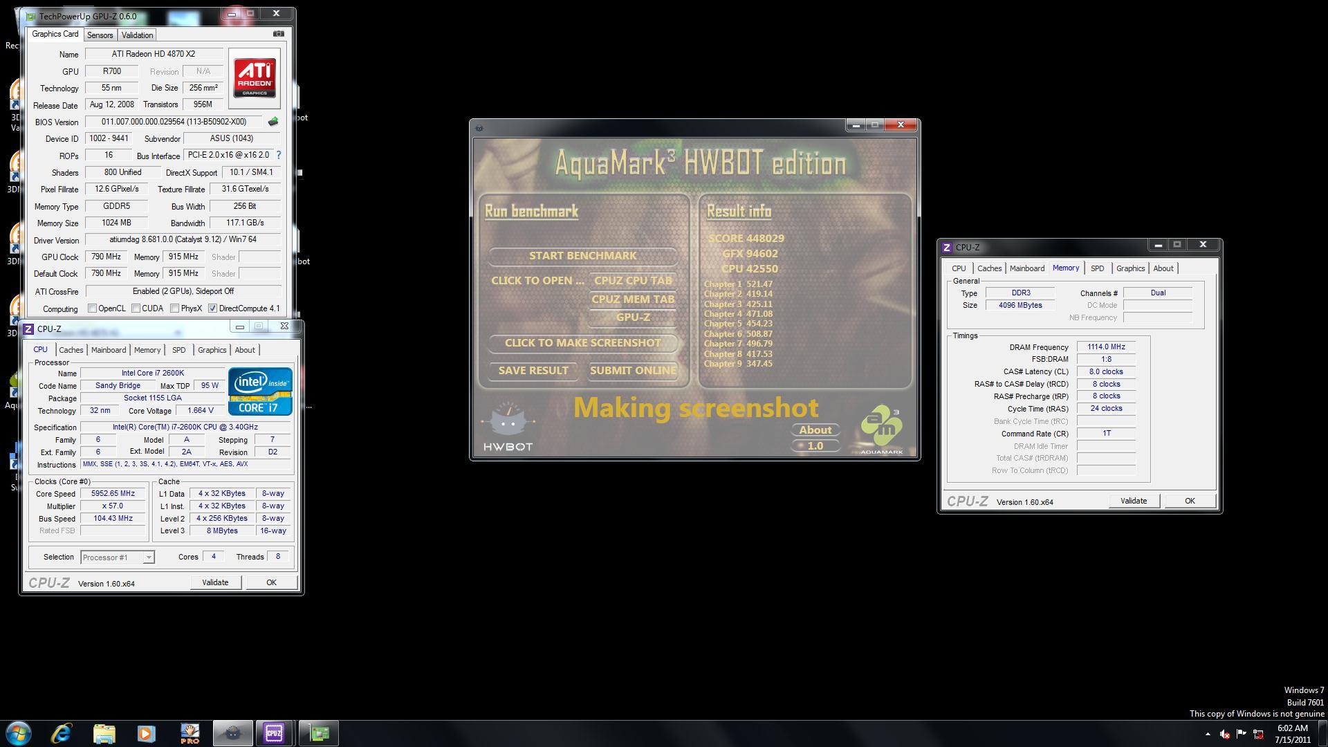Open About tab in left CPU-Z
This screenshot has height=747, width=1328.
(245, 350)
